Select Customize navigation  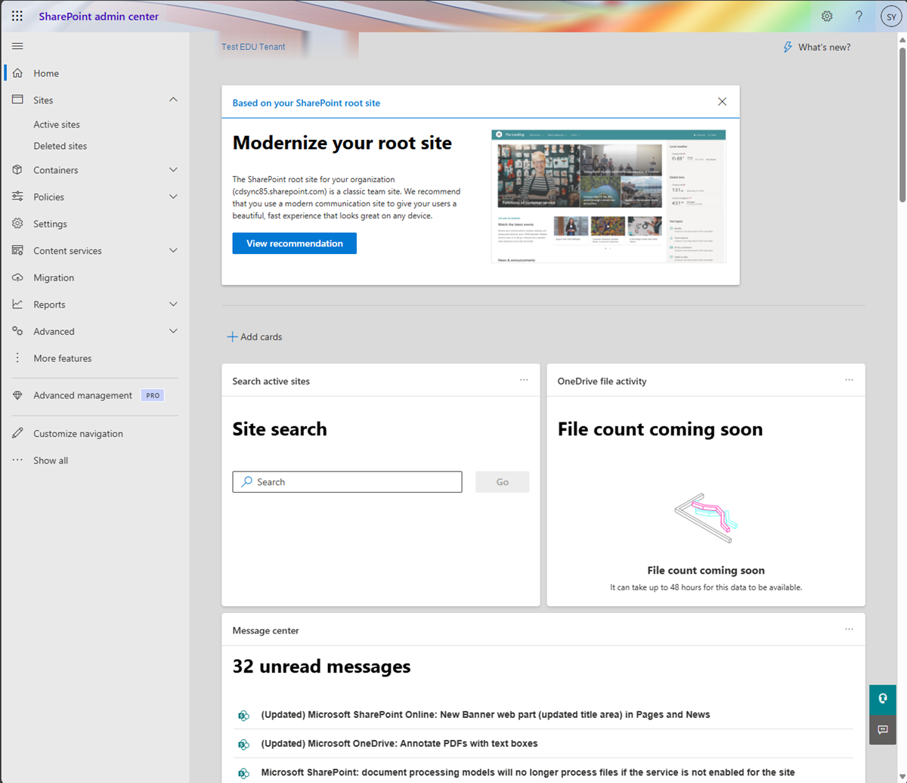click(78, 434)
